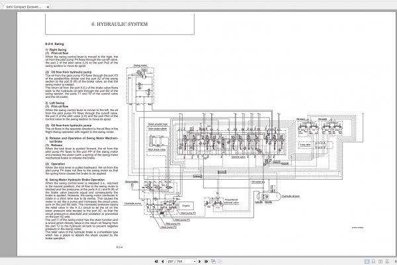The image size is (397, 265).
Task: Click the 'Pilot check valve' diagram label
Action: pos(157,150)
